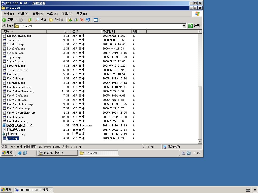Click the blue Undo arrow icon

click(x=88, y=20)
